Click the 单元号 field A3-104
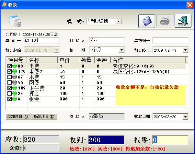 pos(41,40)
